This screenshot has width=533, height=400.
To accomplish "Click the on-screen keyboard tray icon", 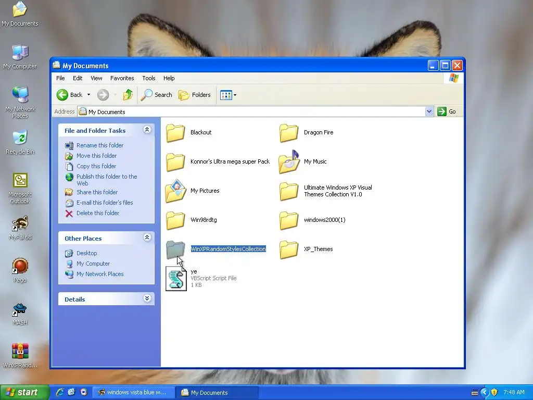I will tap(475, 393).
